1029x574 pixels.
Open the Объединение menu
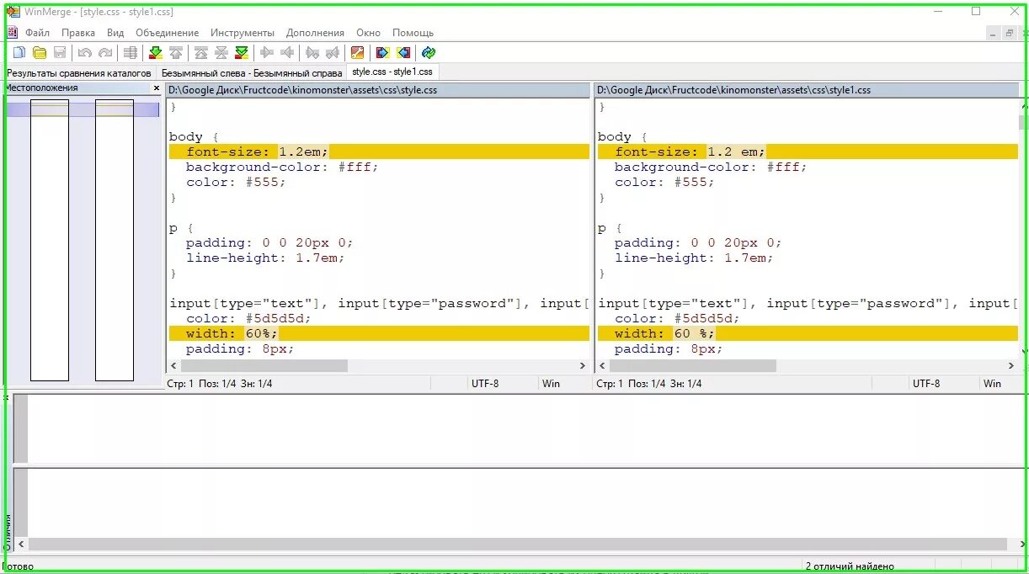pos(167,33)
